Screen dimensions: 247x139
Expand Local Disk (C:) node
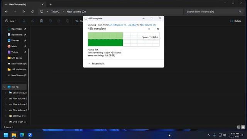(x=6, y=93)
